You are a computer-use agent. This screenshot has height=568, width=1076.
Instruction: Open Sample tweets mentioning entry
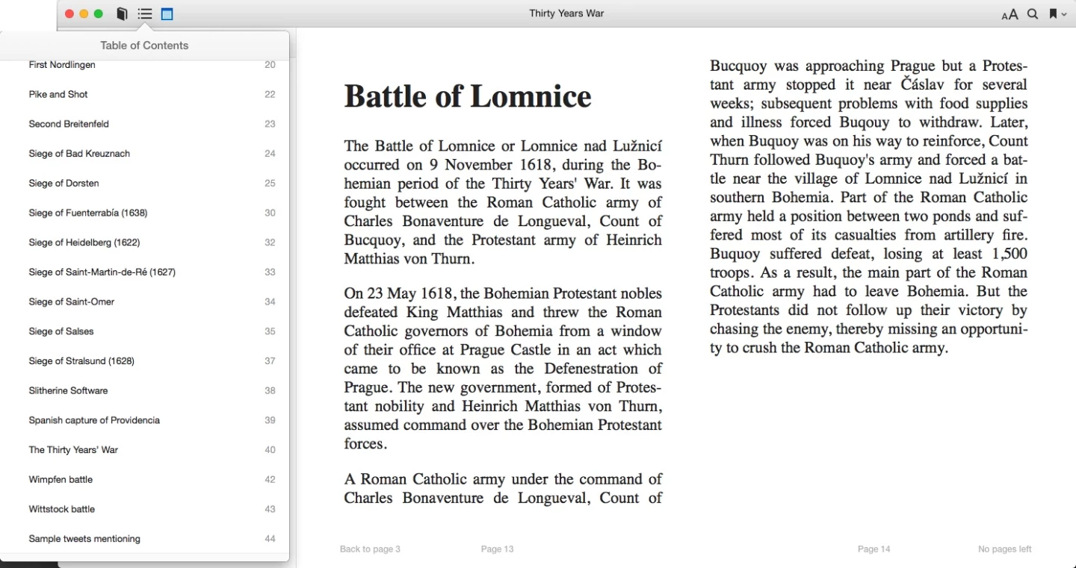point(84,539)
